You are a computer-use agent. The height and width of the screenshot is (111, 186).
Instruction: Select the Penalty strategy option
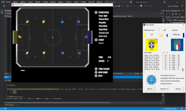[102, 22]
